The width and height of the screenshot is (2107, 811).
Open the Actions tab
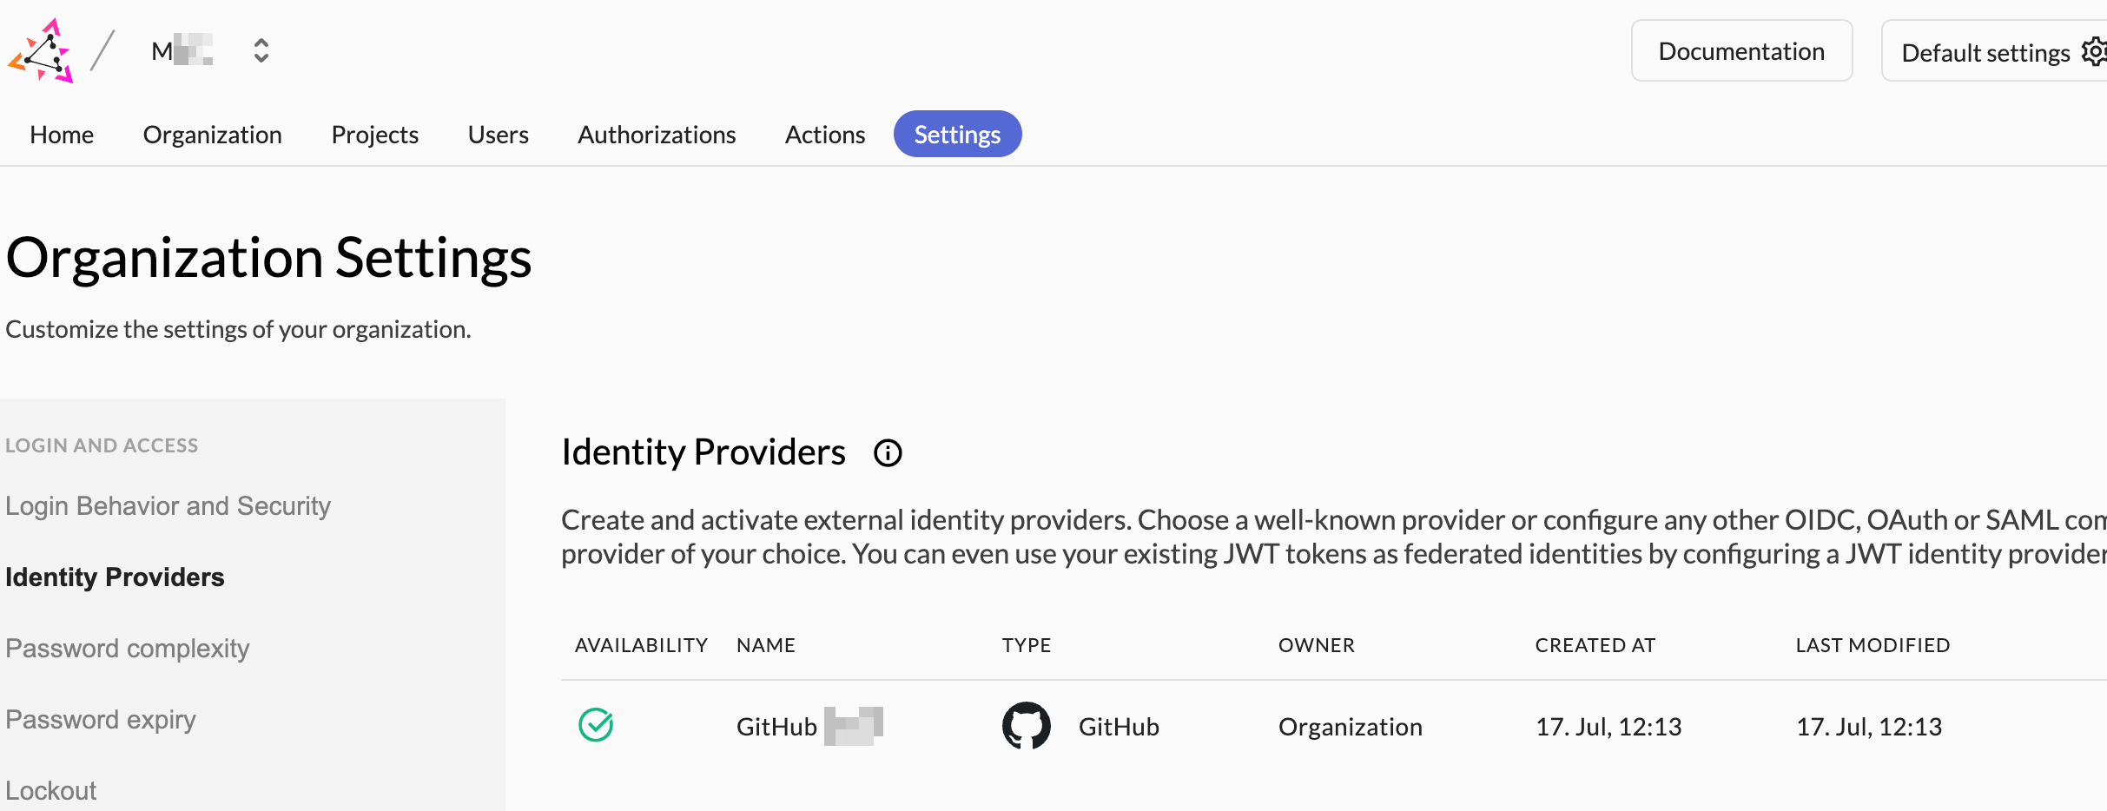pos(825,135)
